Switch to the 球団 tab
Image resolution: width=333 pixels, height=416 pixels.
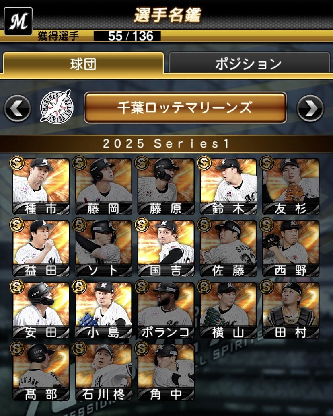coord(83,63)
